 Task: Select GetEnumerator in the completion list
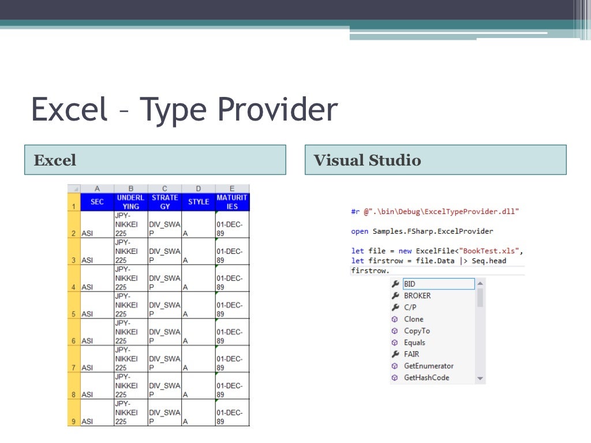click(x=429, y=366)
